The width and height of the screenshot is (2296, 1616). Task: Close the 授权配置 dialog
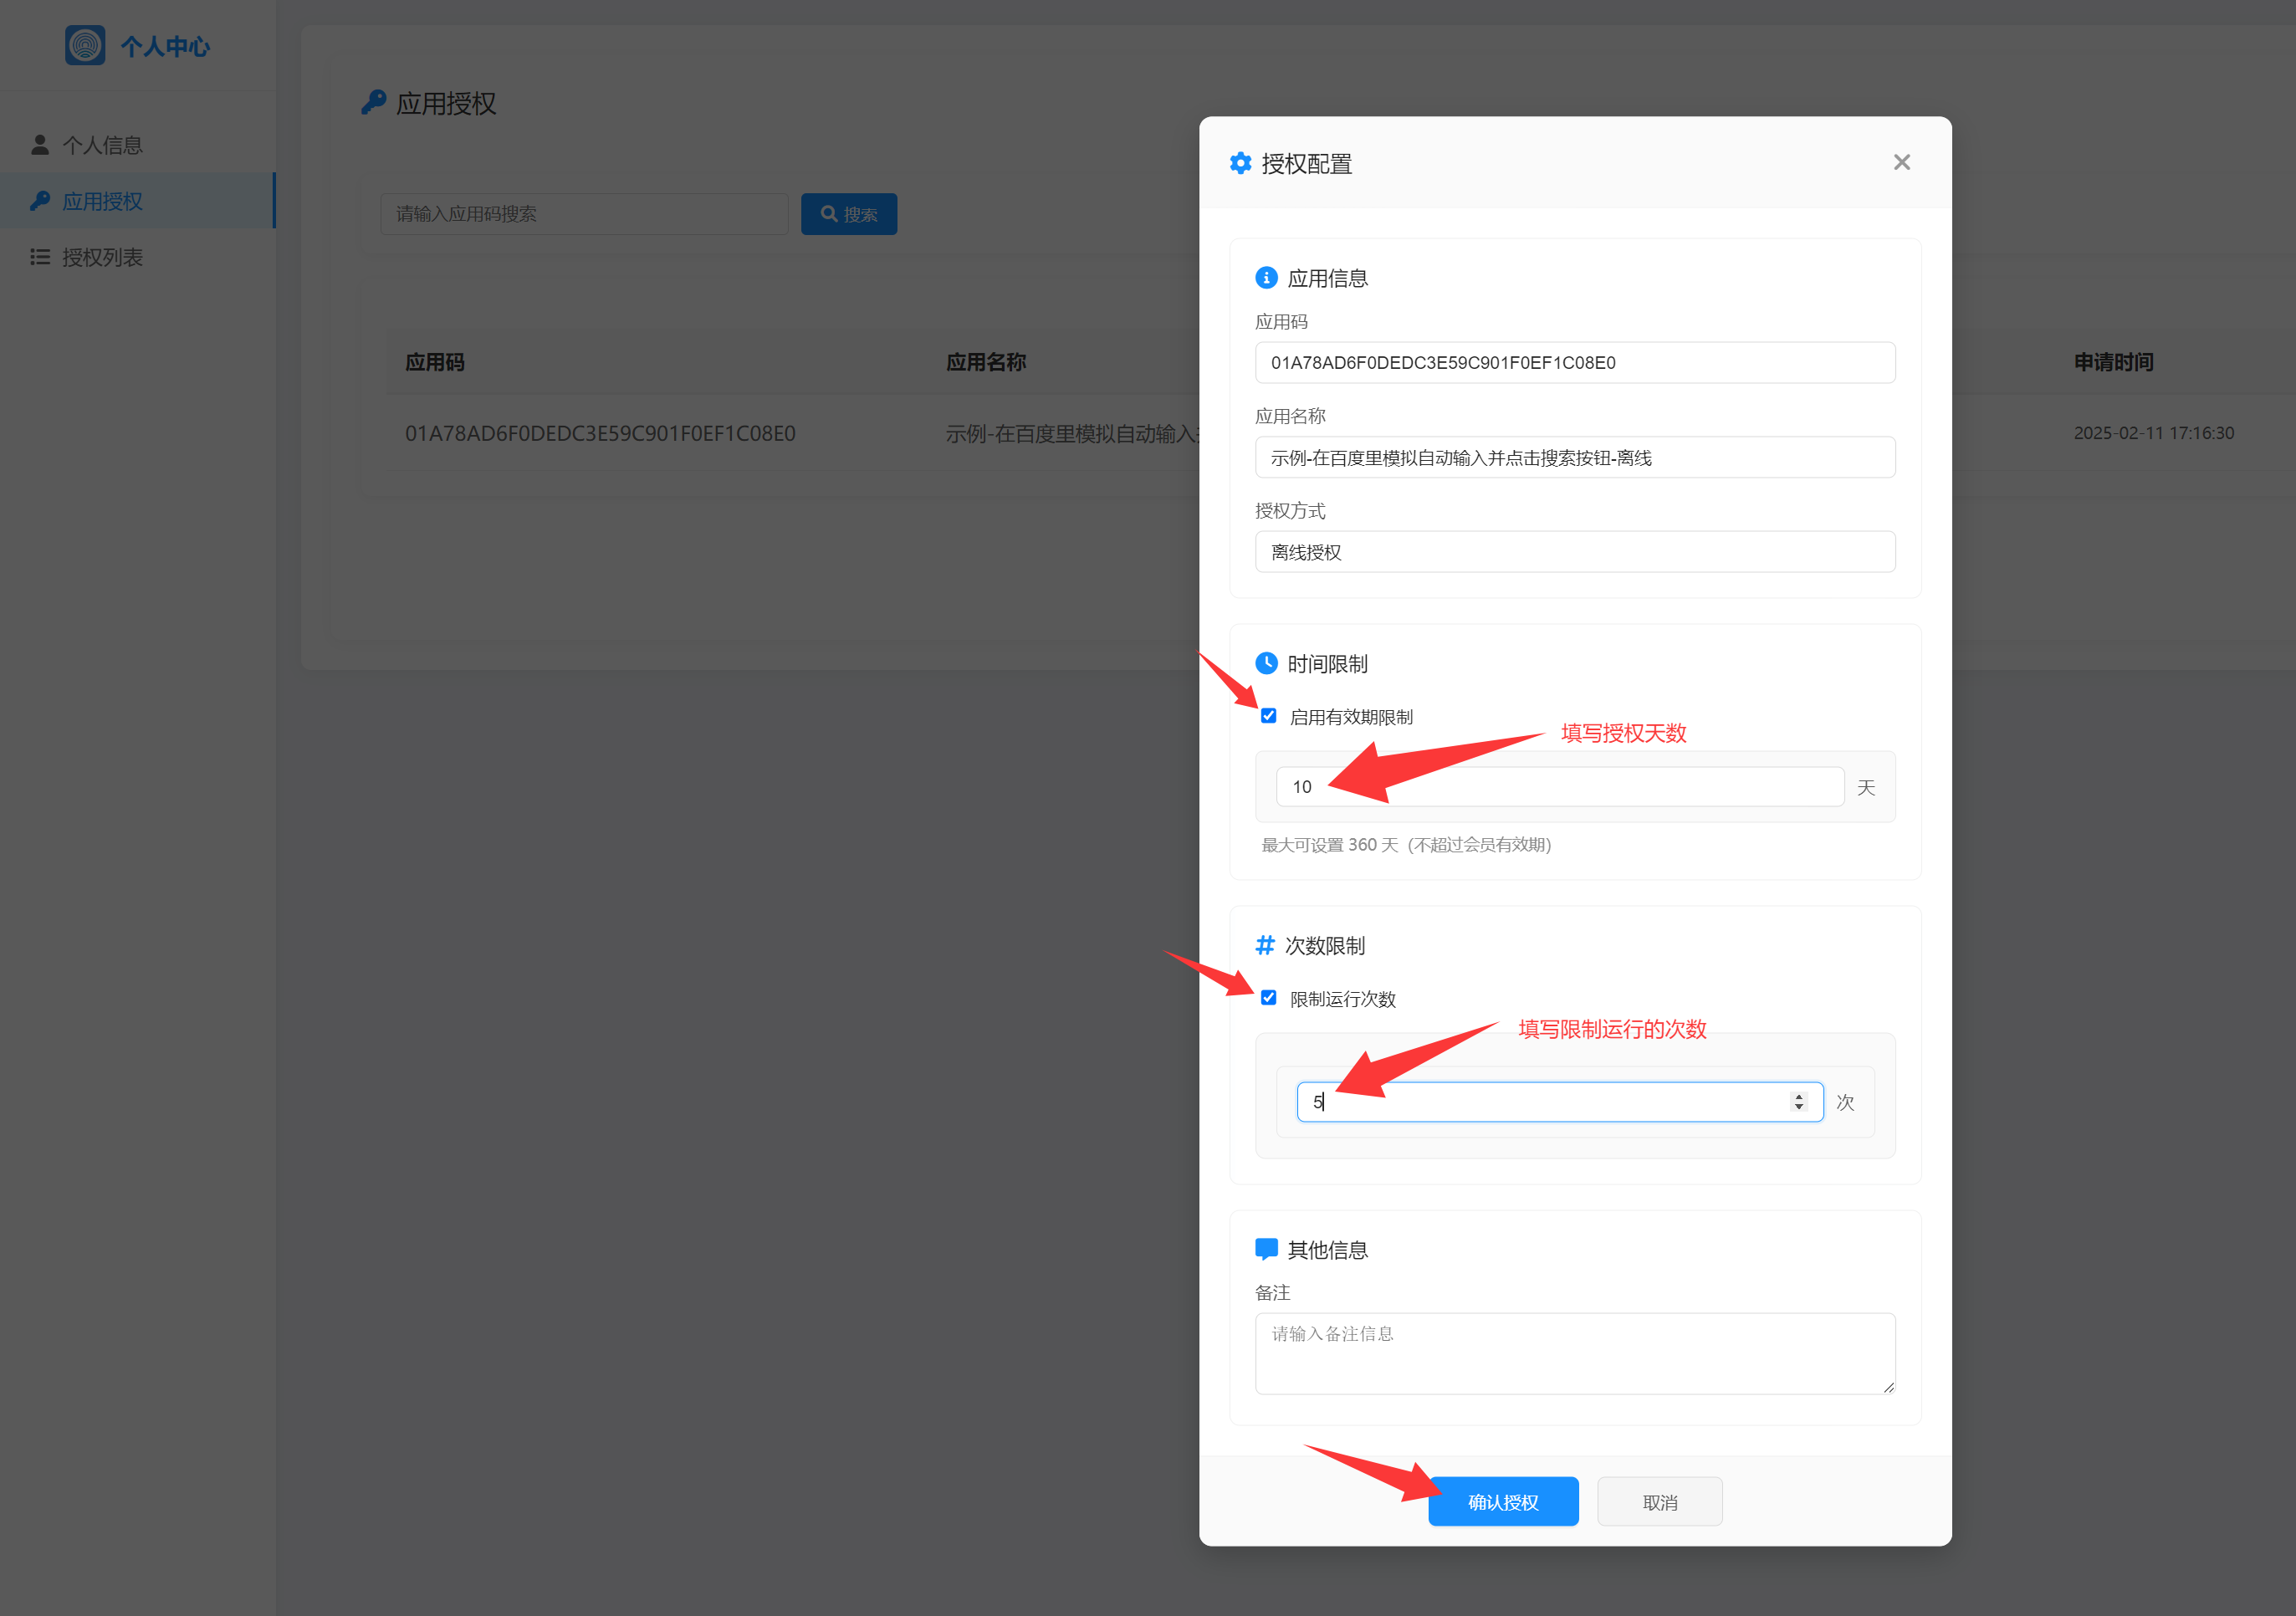pyautogui.click(x=1901, y=162)
